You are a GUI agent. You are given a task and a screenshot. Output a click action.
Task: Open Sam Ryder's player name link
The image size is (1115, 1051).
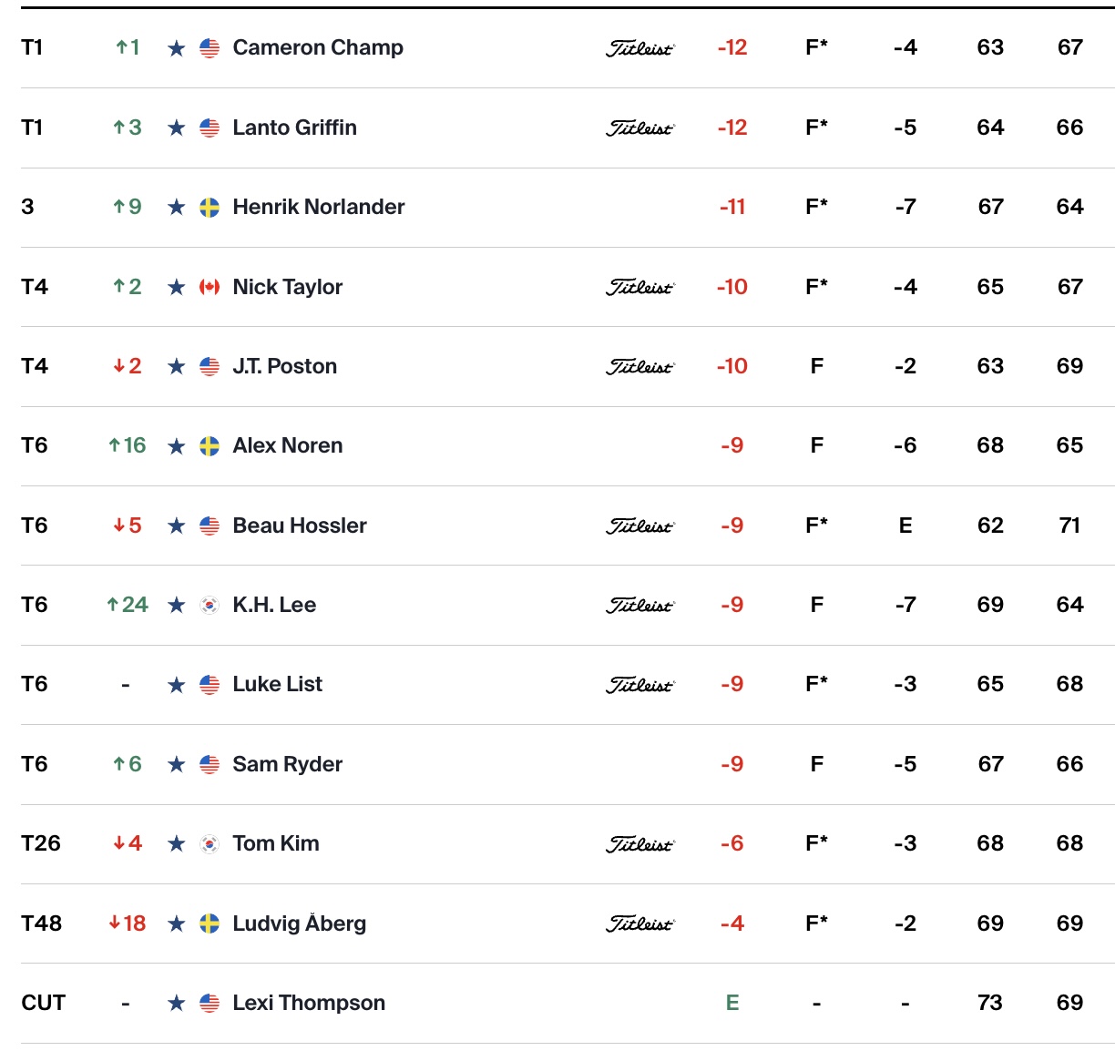point(288,764)
